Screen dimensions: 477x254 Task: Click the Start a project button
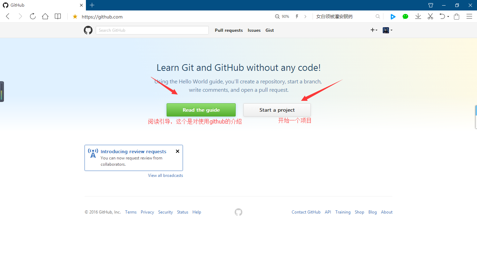coord(277,110)
